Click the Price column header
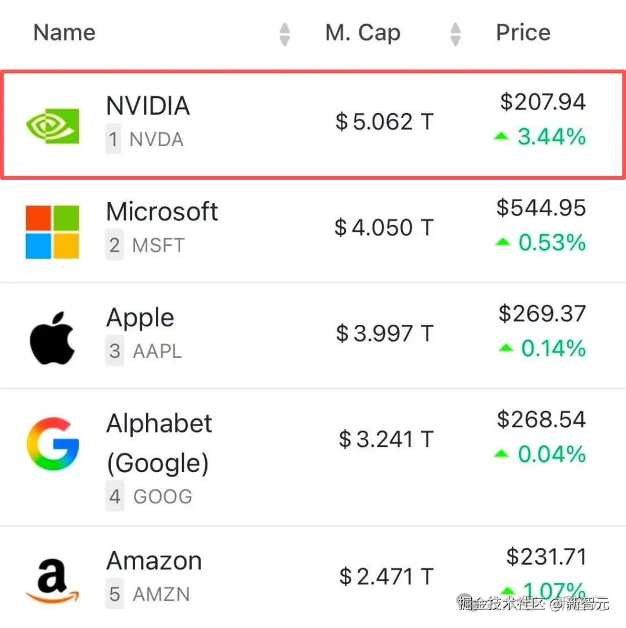Viewport: 626px width, 628px height. click(x=523, y=32)
